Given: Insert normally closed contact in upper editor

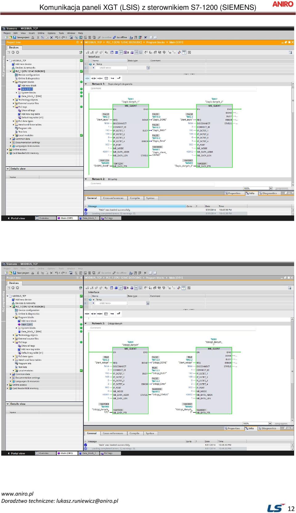Looking at the screenshot, I should [93, 78].
